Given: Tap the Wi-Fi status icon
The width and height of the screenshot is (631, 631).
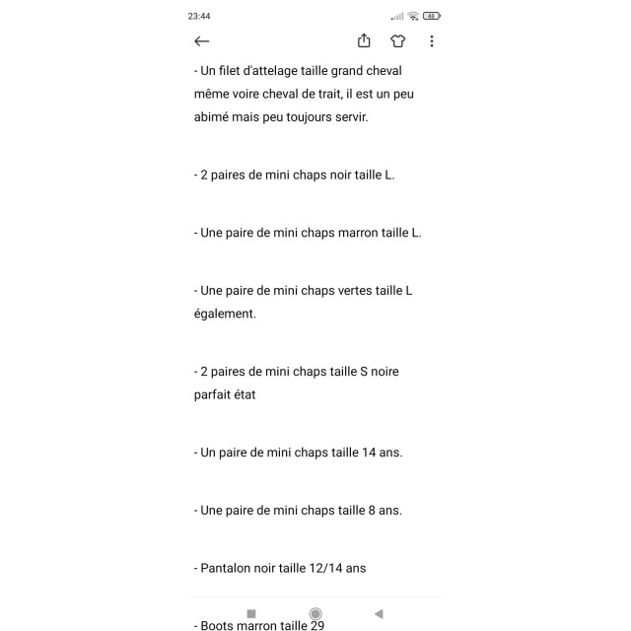Looking at the screenshot, I should tap(413, 16).
